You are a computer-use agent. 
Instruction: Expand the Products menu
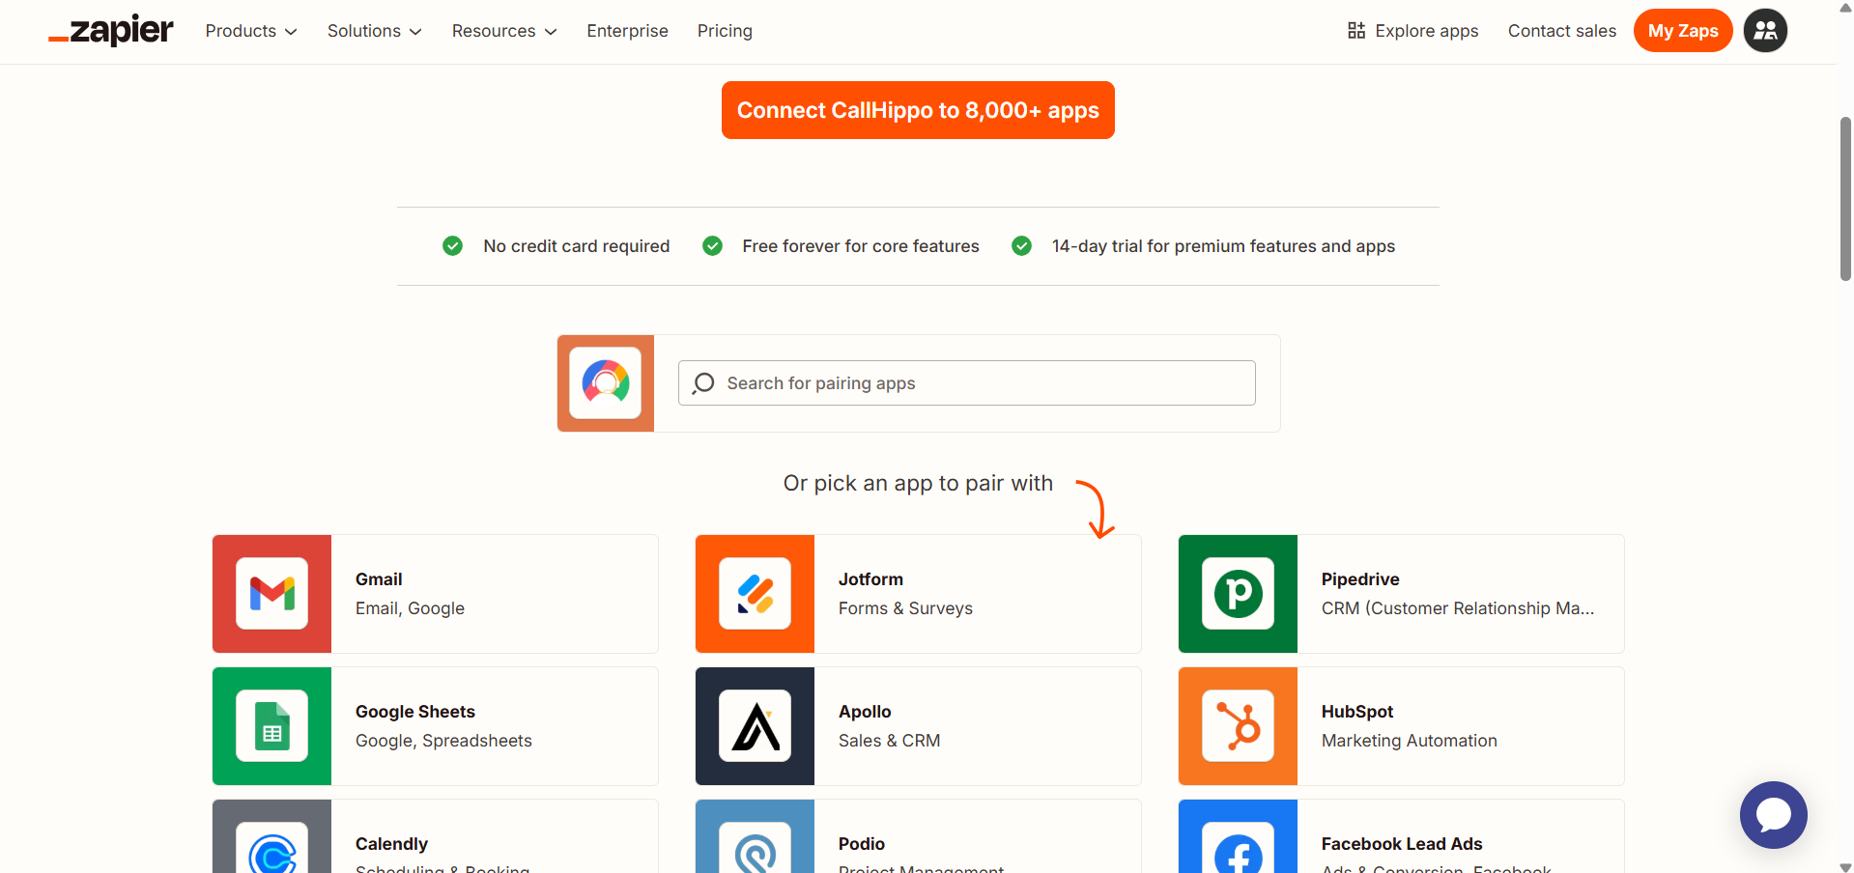pyautogui.click(x=251, y=31)
